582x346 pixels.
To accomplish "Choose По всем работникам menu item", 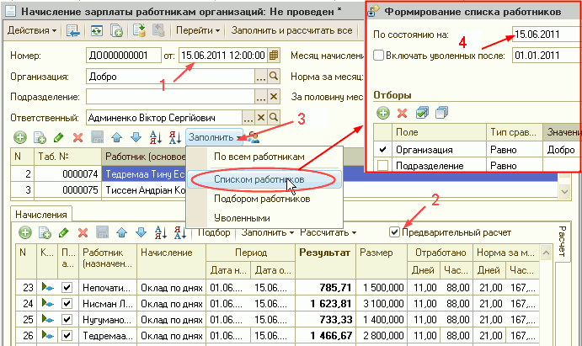I will coord(259,157).
